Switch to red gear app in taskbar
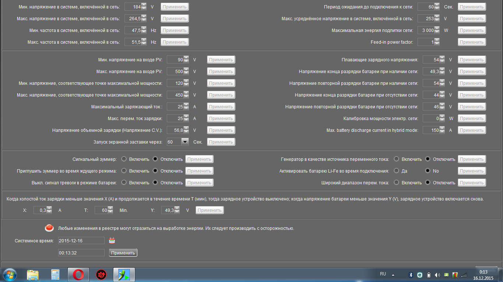 (101, 274)
